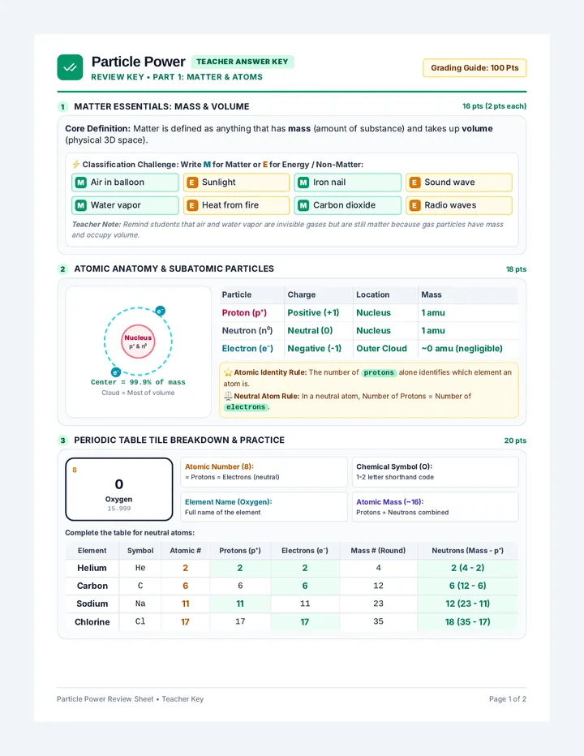Click the Chemical Symbol (O) info card
The image size is (584, 756).
(x=435, y=472)
